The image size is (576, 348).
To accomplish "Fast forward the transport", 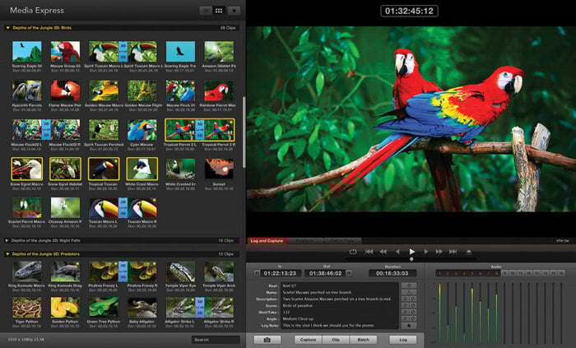I will pos(439,252).
